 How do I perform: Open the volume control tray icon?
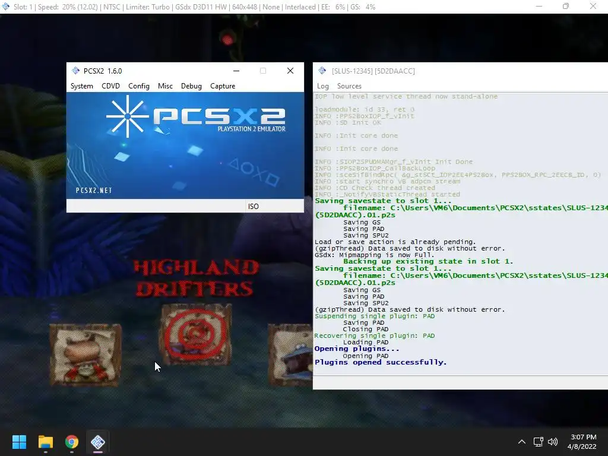553,442
